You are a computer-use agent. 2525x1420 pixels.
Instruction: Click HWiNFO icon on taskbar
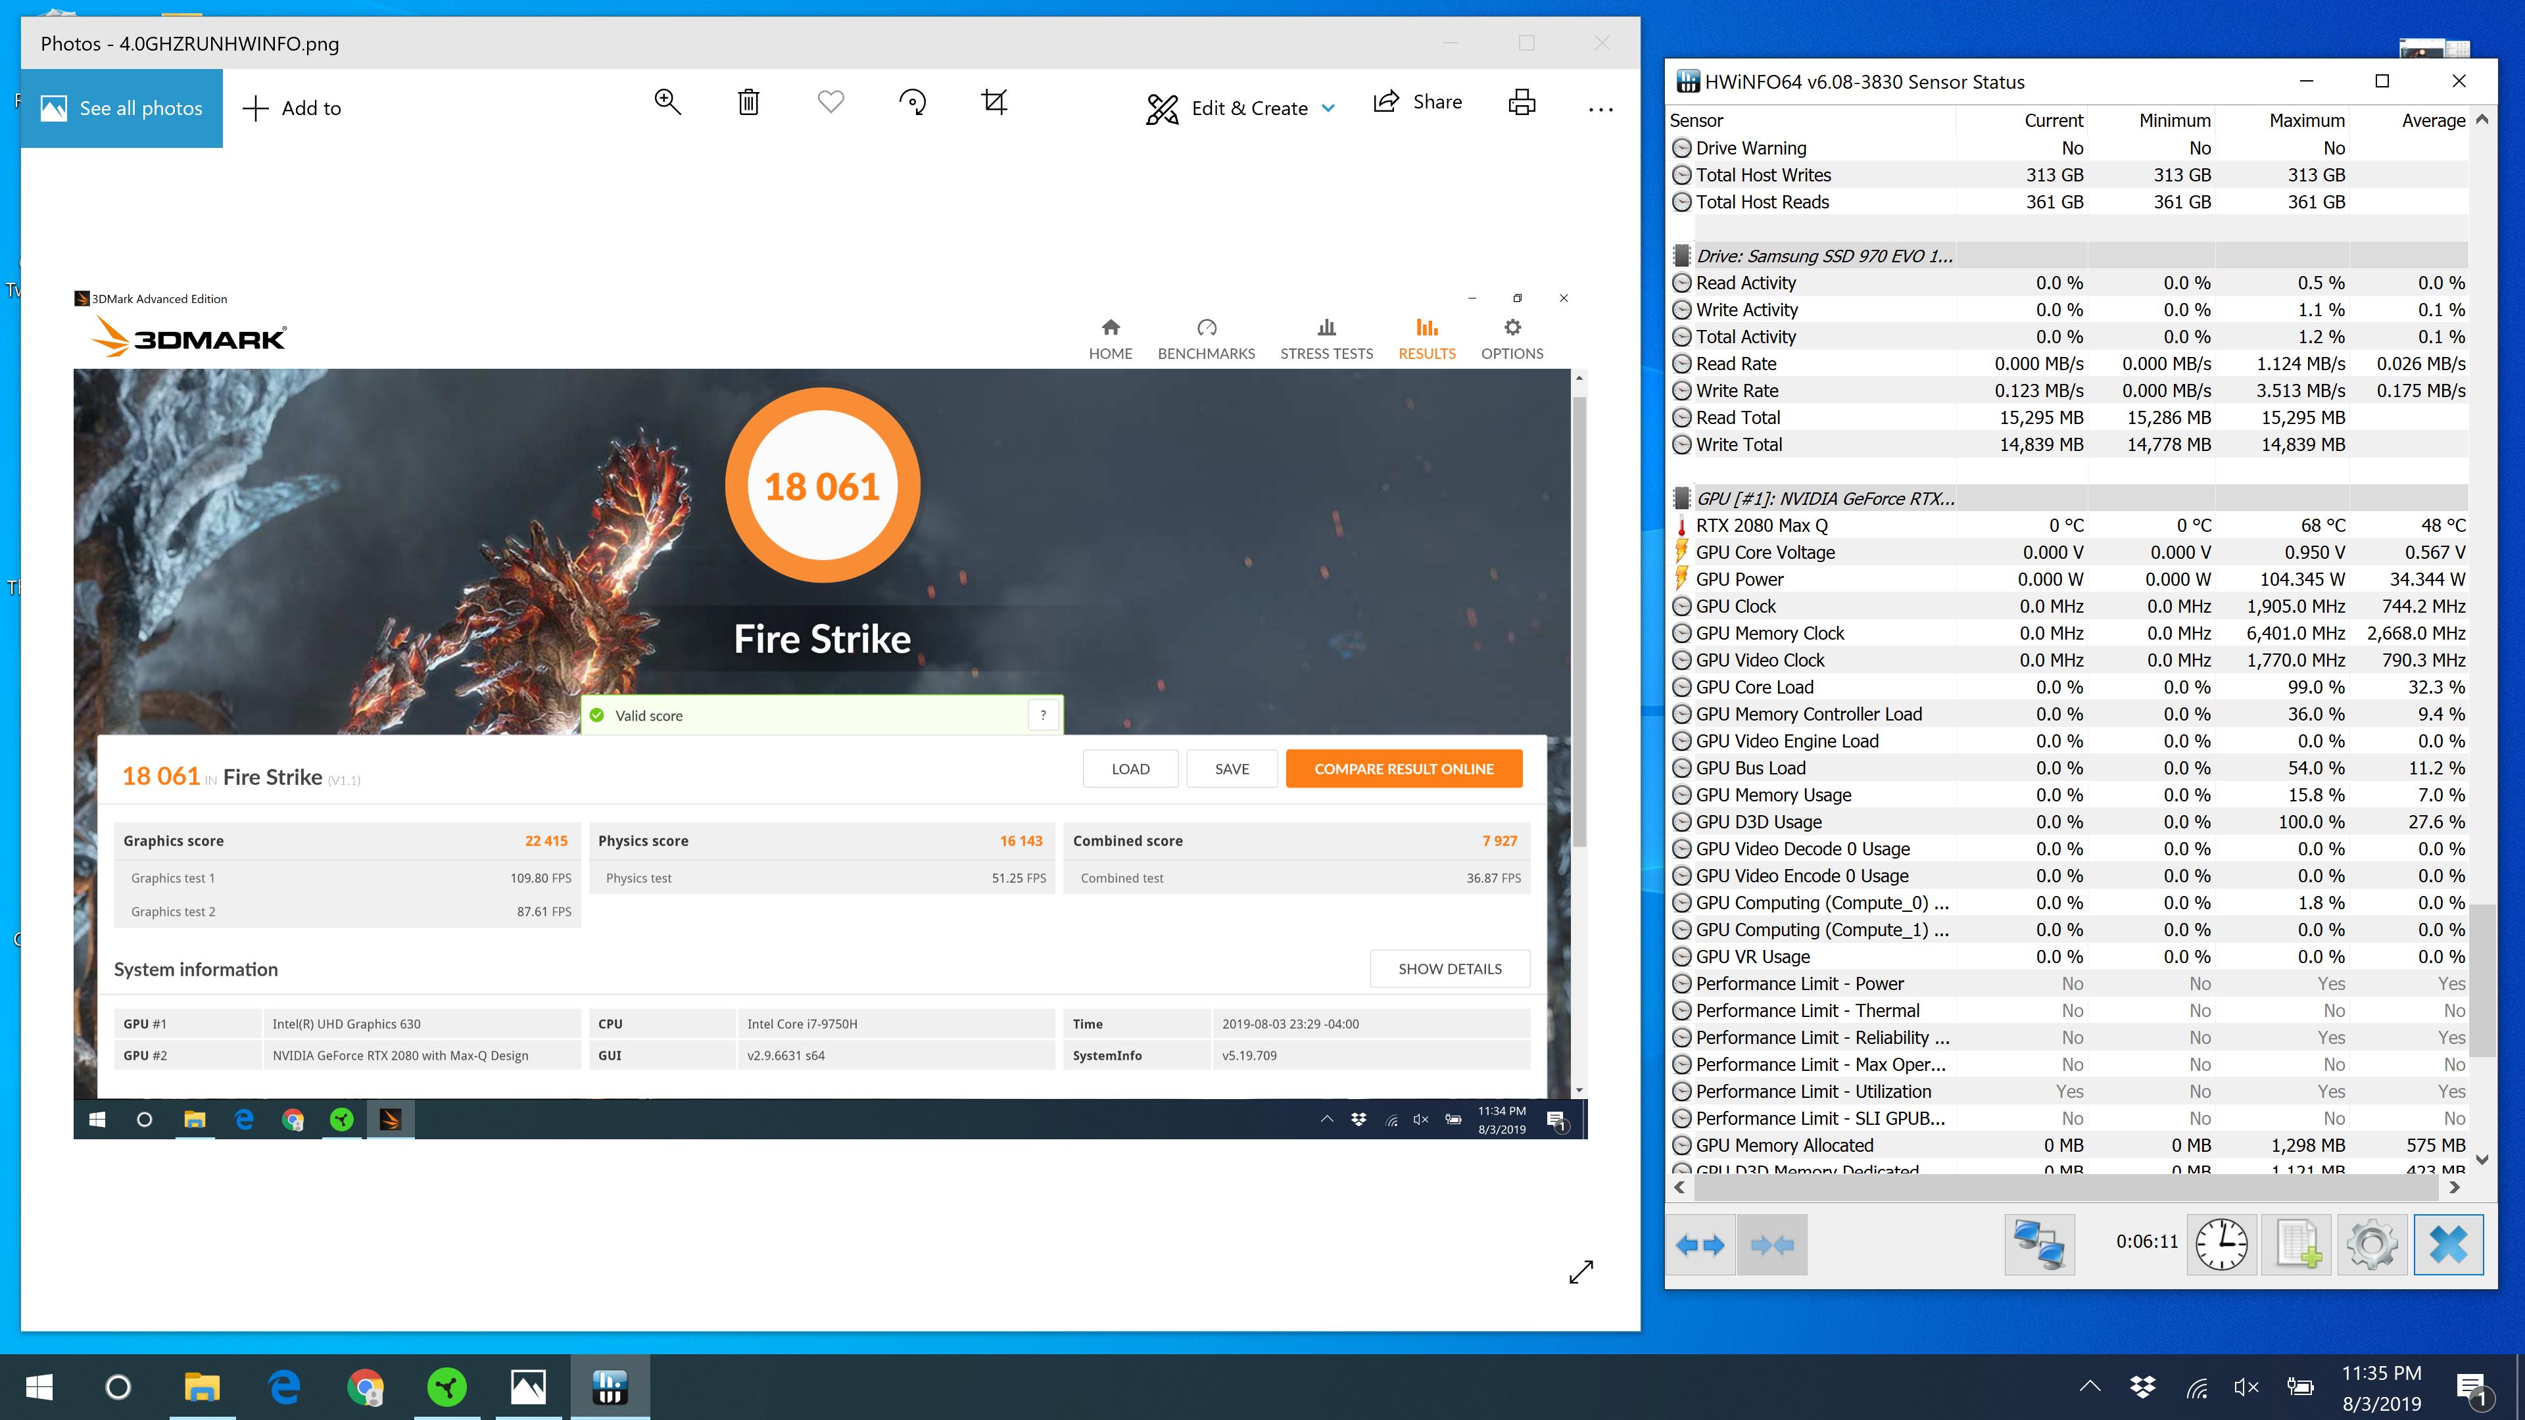pyautogui.click(x=610, y=1388)
